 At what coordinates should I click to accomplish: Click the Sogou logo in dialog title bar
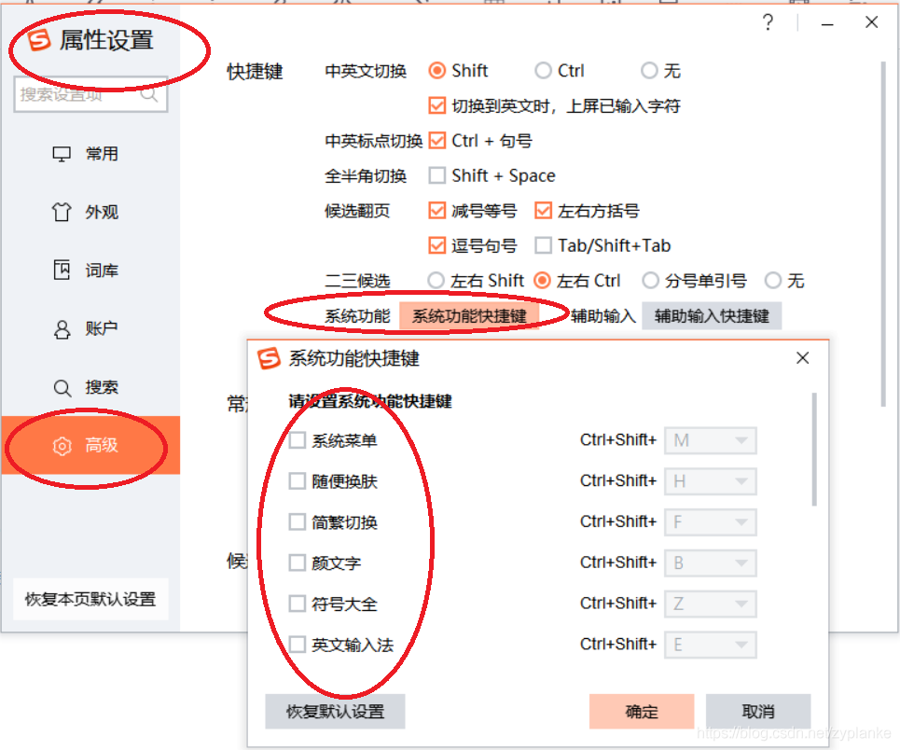pyautogui.click(x=268, y=358)
